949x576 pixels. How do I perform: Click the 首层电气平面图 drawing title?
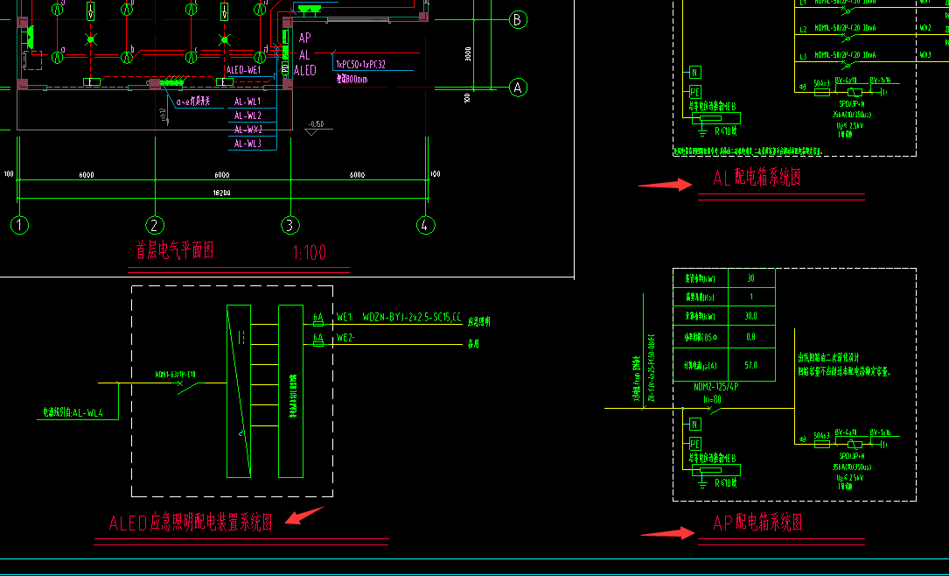tap(175, 249)
